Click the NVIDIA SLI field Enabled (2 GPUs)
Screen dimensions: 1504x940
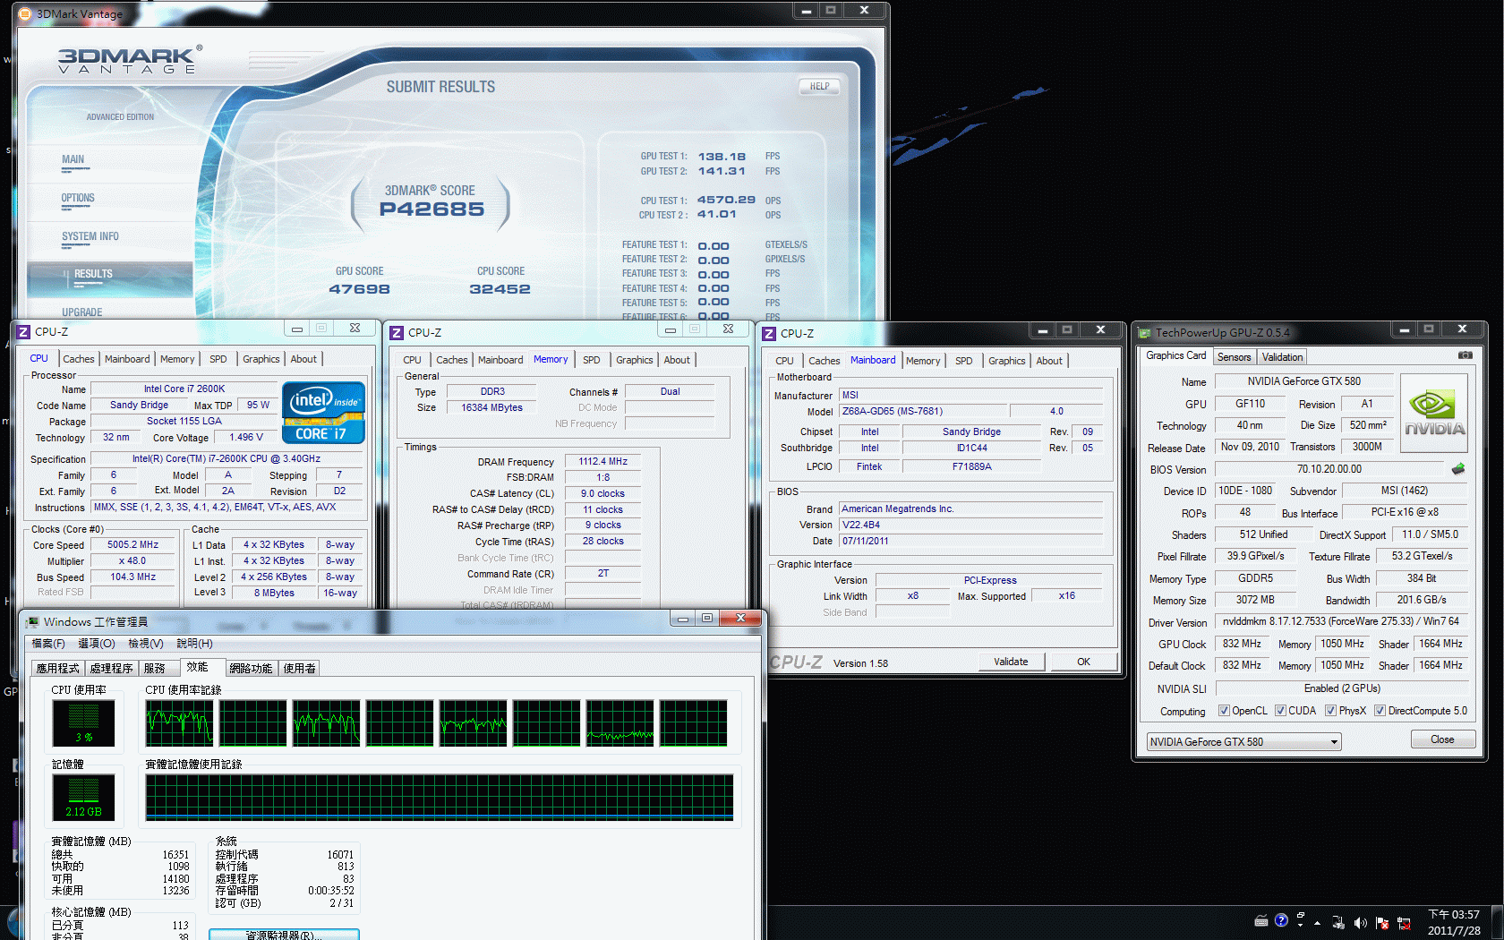[1342, 688]
